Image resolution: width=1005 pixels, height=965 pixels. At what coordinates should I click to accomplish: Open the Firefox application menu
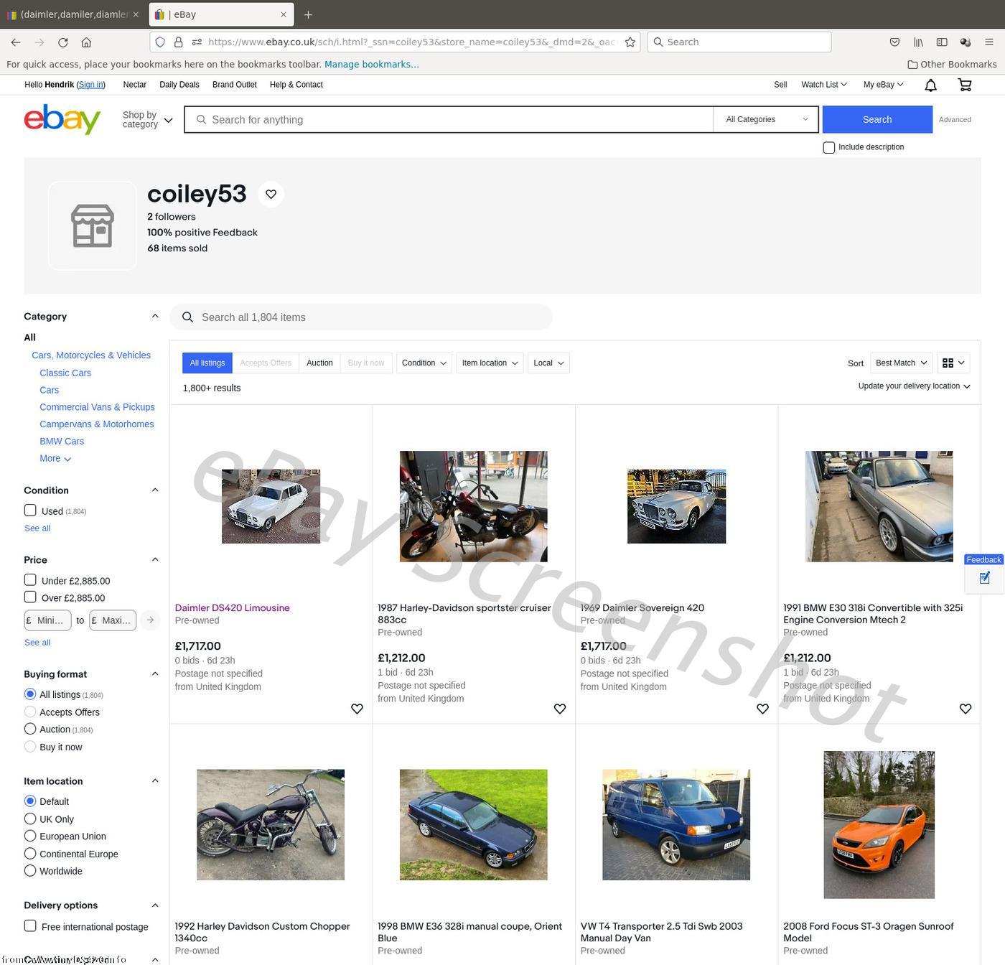tap(988, 42)
